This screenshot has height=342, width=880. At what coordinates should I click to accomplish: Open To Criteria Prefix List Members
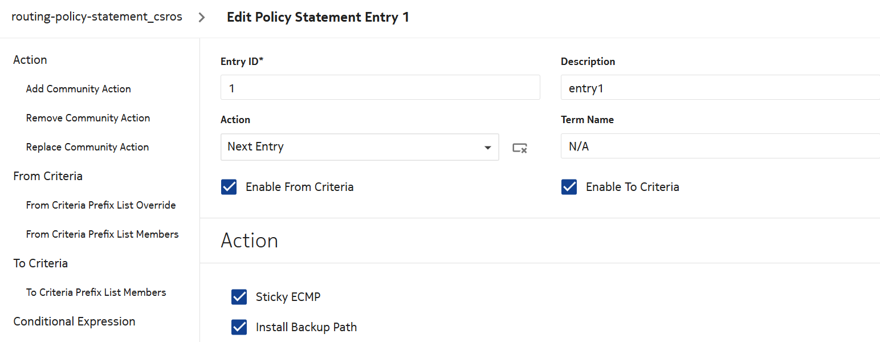pos(96,292)
